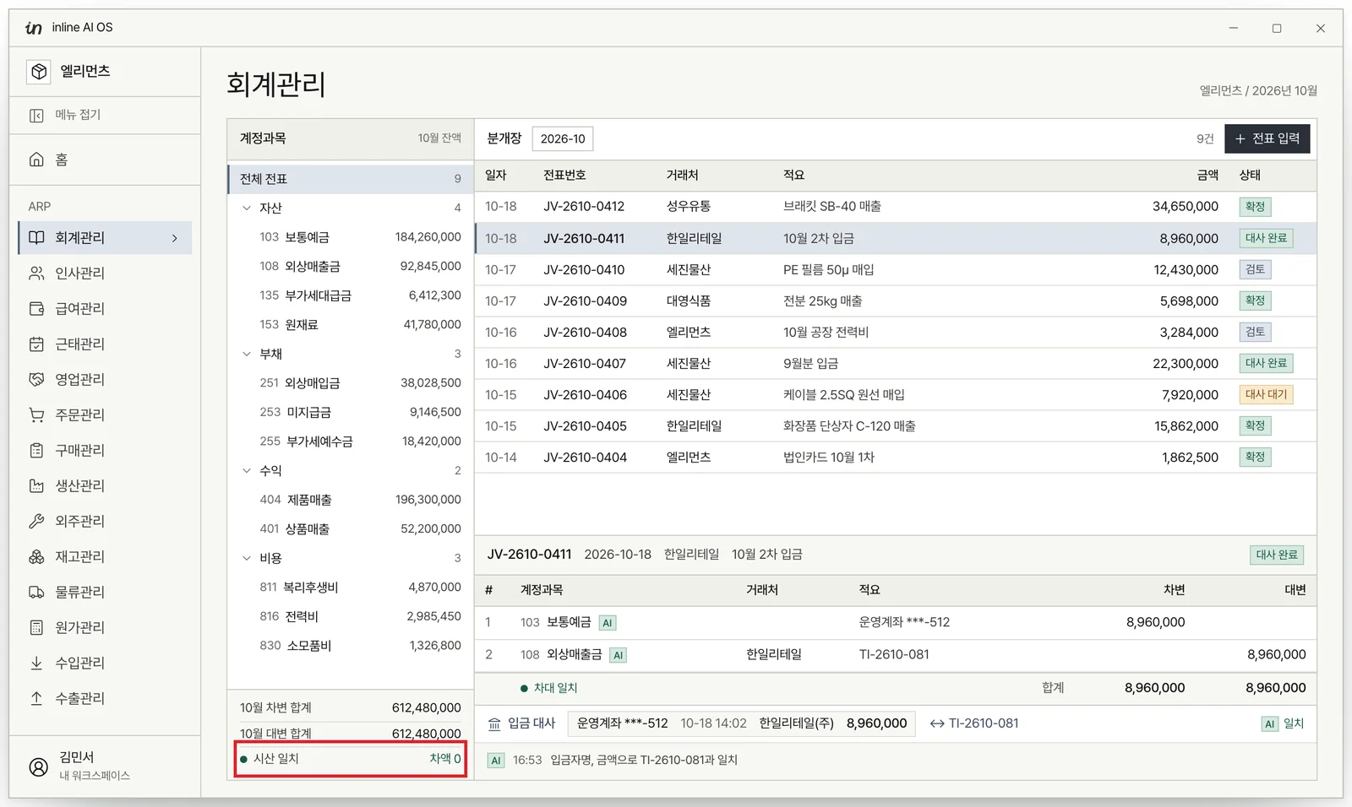Open 주문관리 cart icon
1352x807 pixels.
36,415
